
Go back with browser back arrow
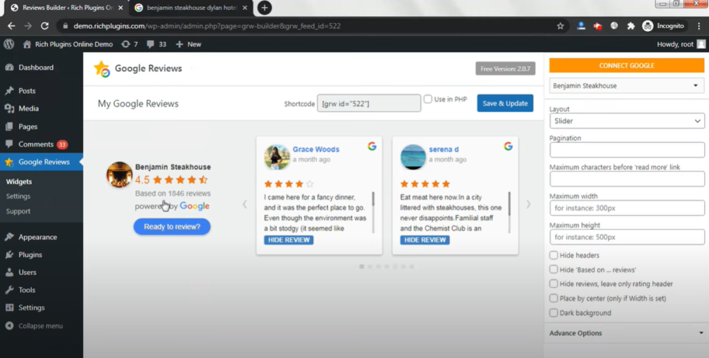point(11,26)
